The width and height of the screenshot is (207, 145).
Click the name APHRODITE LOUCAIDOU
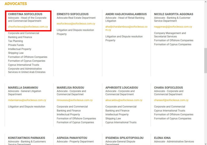(x=122, y=87)
